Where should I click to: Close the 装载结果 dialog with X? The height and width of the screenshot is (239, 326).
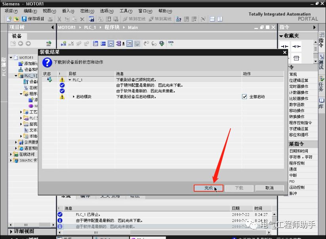click(x=284, y=52)
